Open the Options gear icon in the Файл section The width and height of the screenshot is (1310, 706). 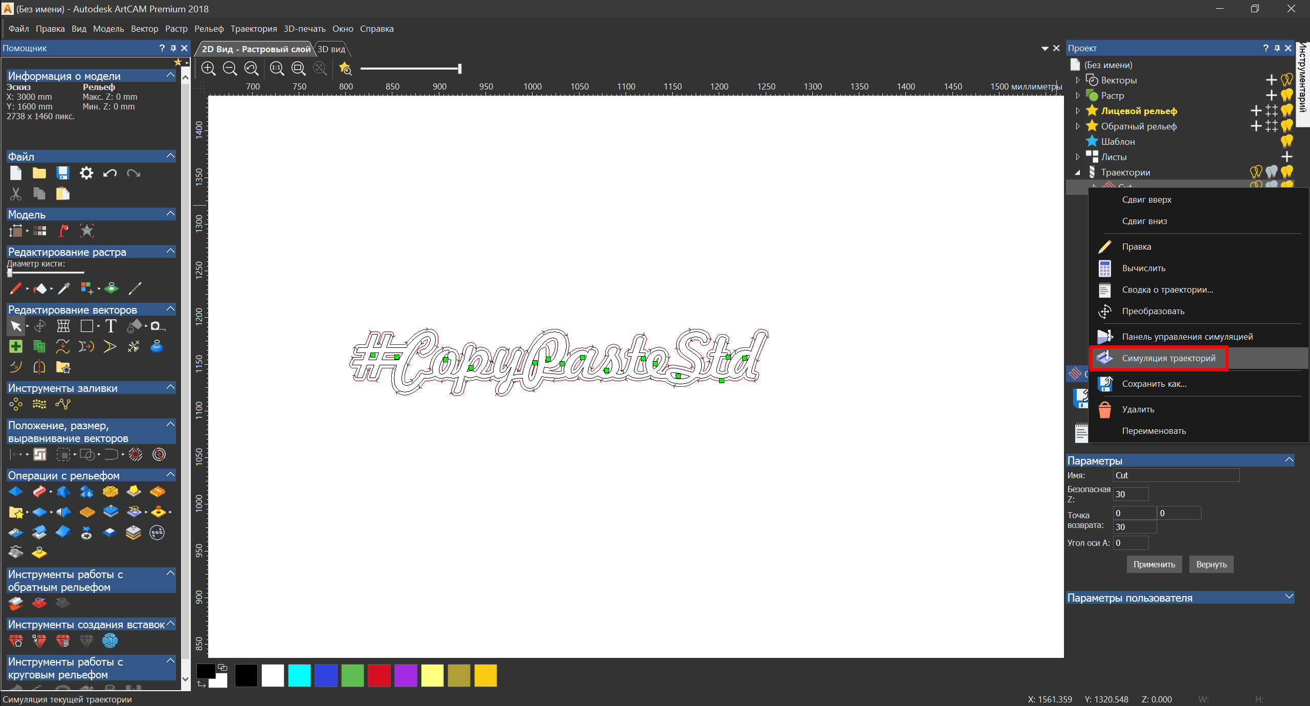86,173
